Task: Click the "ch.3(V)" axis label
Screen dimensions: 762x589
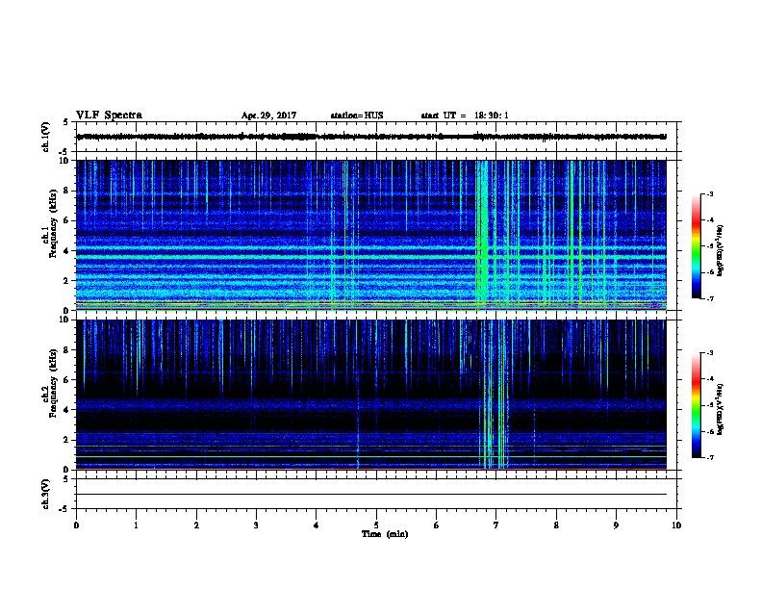Action: pyautogui.click(x=46, y=494)
